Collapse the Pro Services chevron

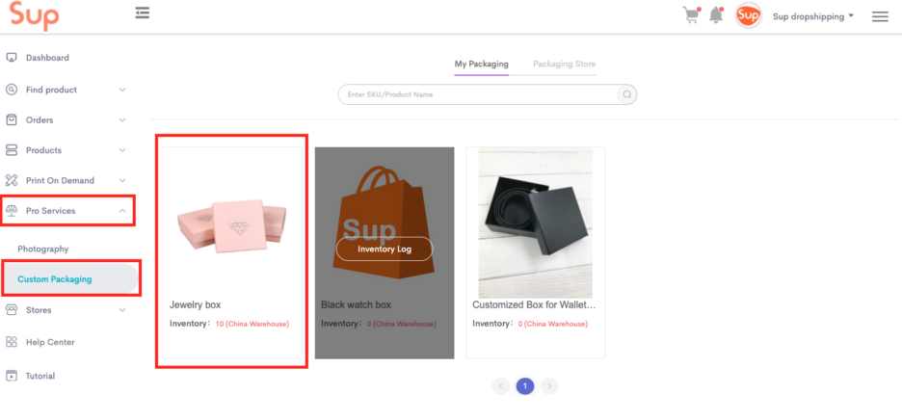point(122,211)
